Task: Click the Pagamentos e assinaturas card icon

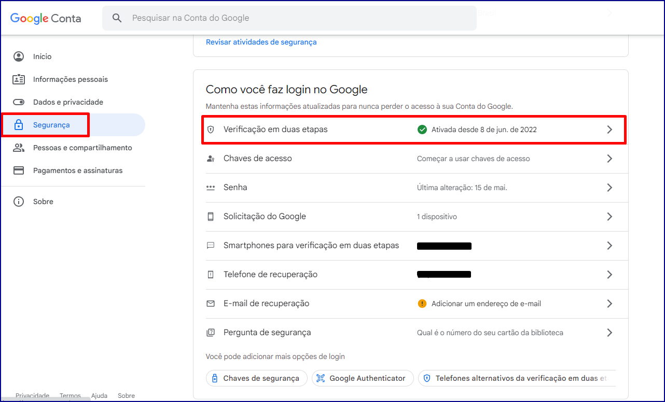Action: [19, 170]
